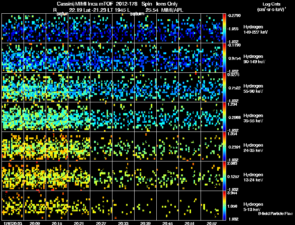
Task: Click the color bar beside the 149-227 keV row
Action: click(x=224, y=28)
